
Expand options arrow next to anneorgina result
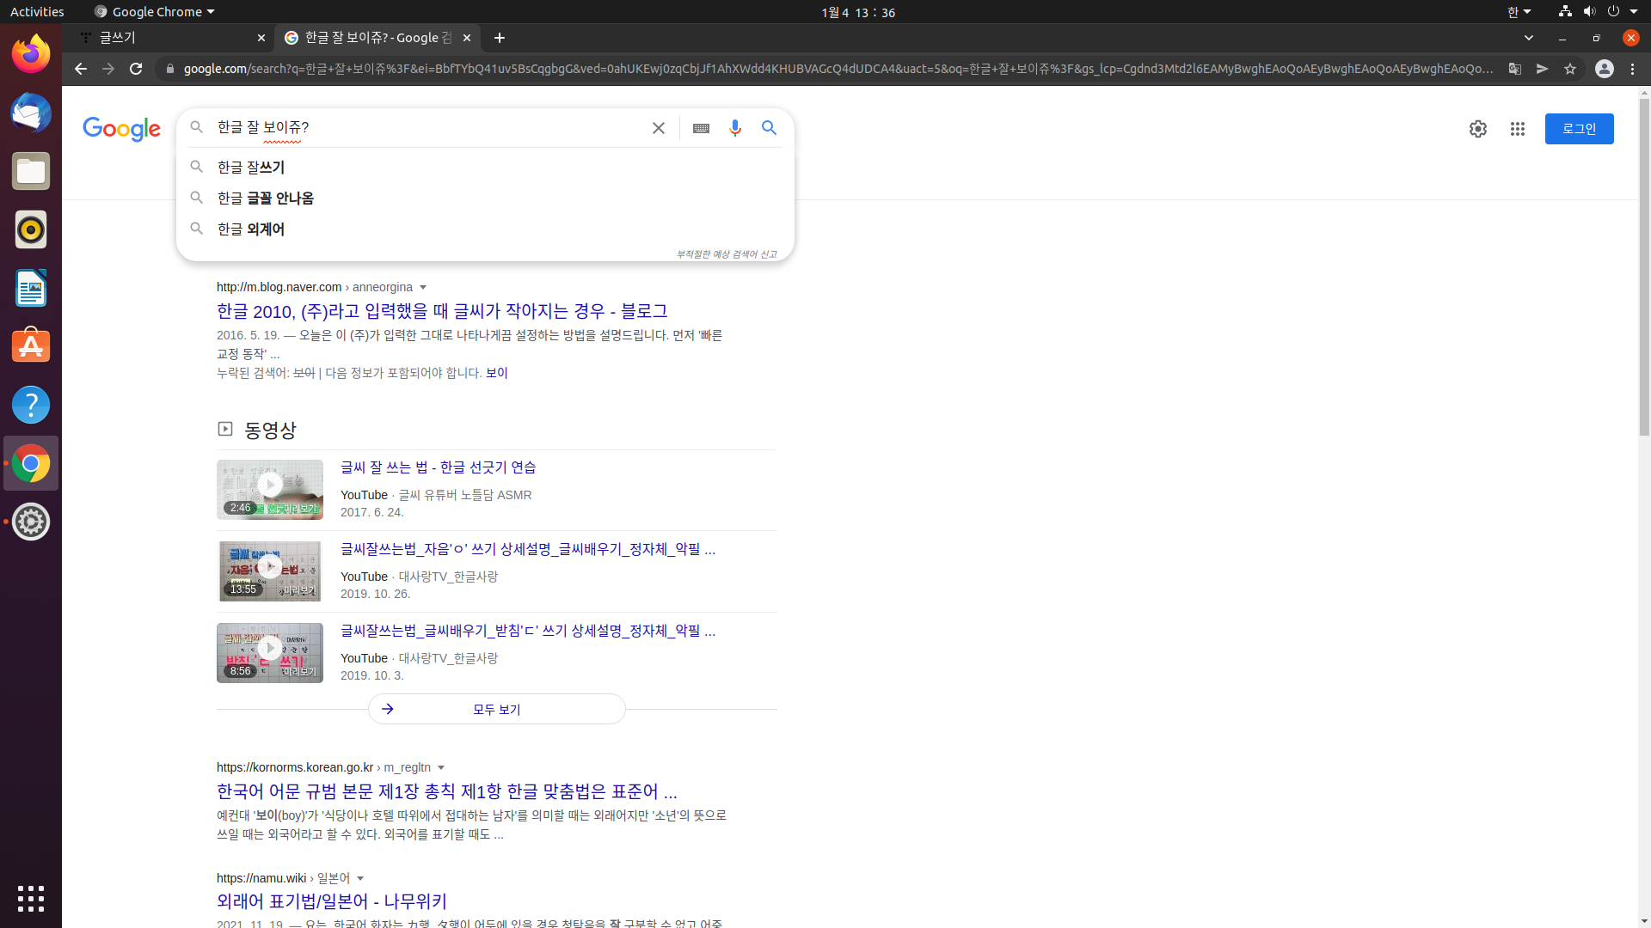(423, 288)
